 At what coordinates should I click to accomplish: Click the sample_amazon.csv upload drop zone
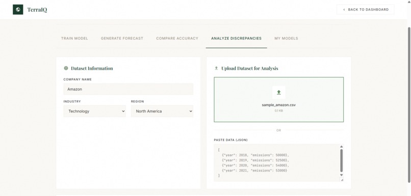click(278, 99)
